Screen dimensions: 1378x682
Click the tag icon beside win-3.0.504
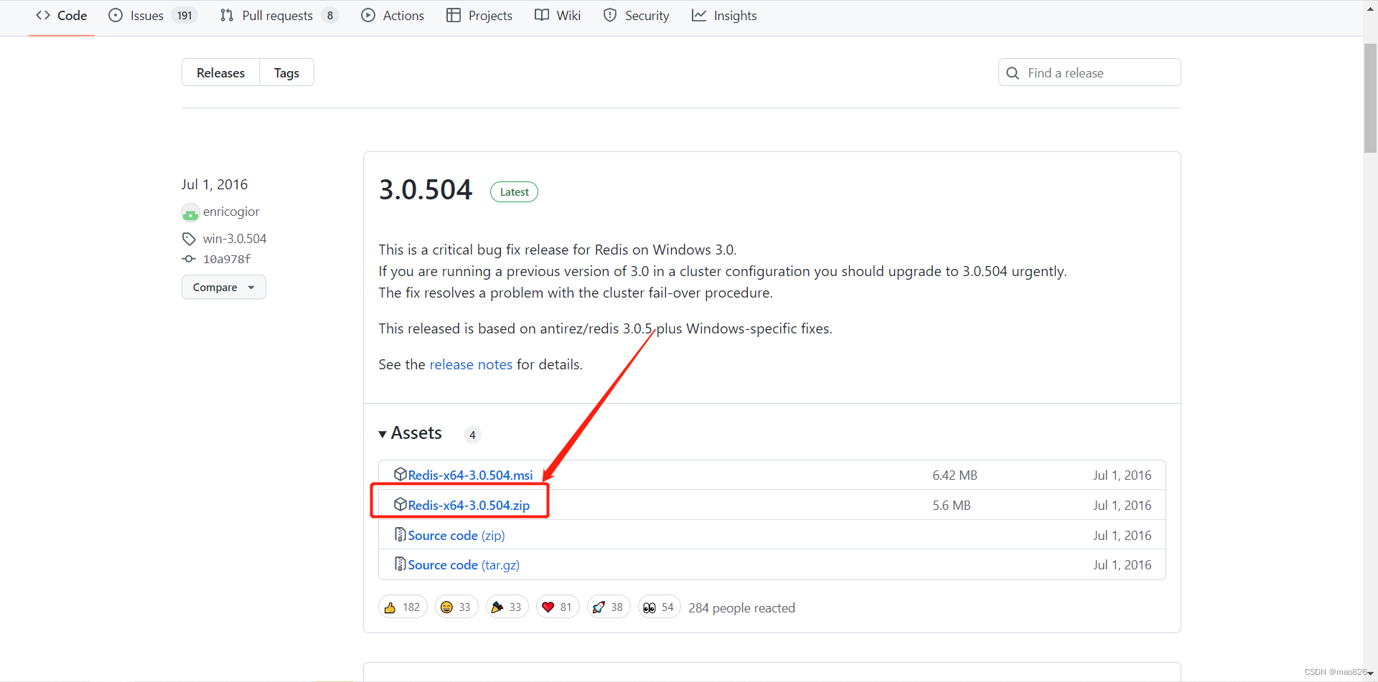(188, 238)
